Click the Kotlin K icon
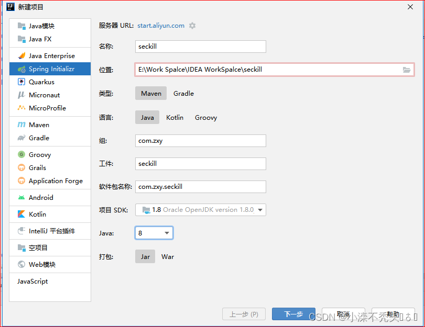Viewport: 425px width, 327px height. pyautogui.click(x=21, y=214)
